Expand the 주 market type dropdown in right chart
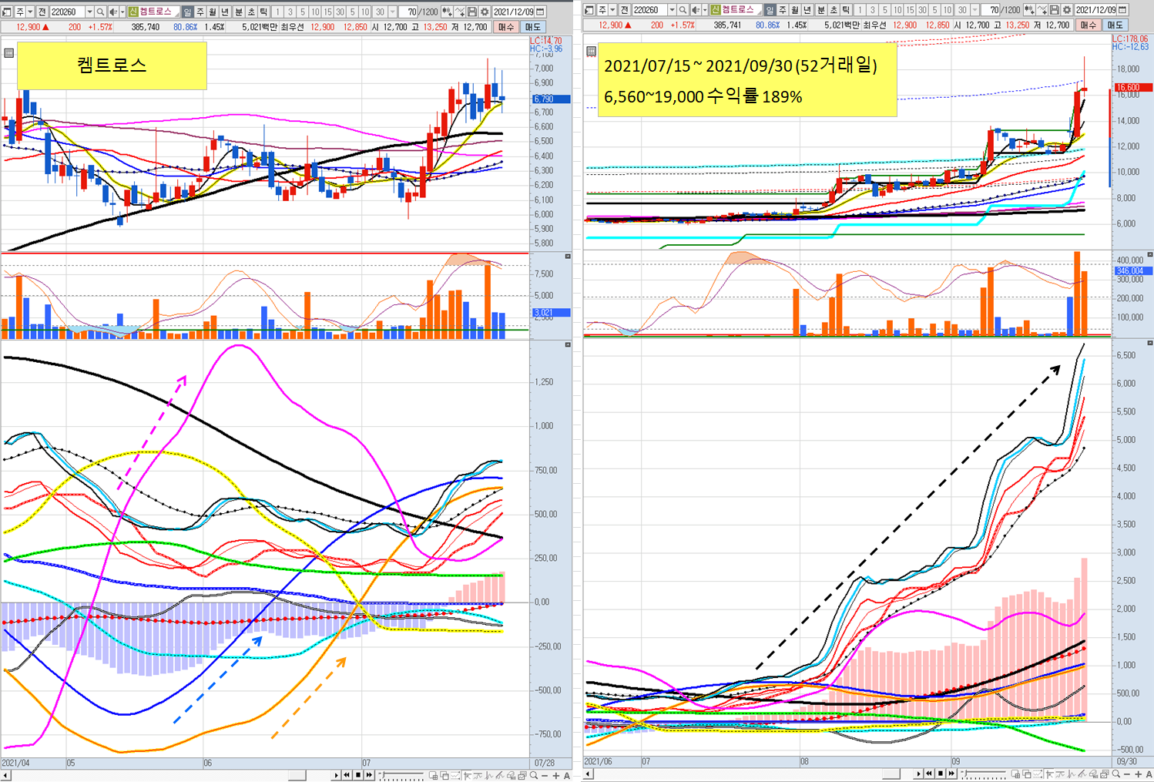This screenshot has height=782, width=1154. tap(613, 10)
